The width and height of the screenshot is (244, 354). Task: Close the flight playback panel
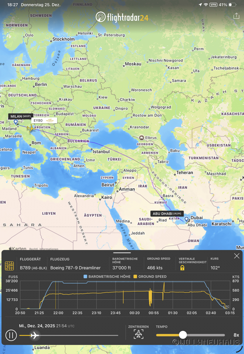(237, 256)
